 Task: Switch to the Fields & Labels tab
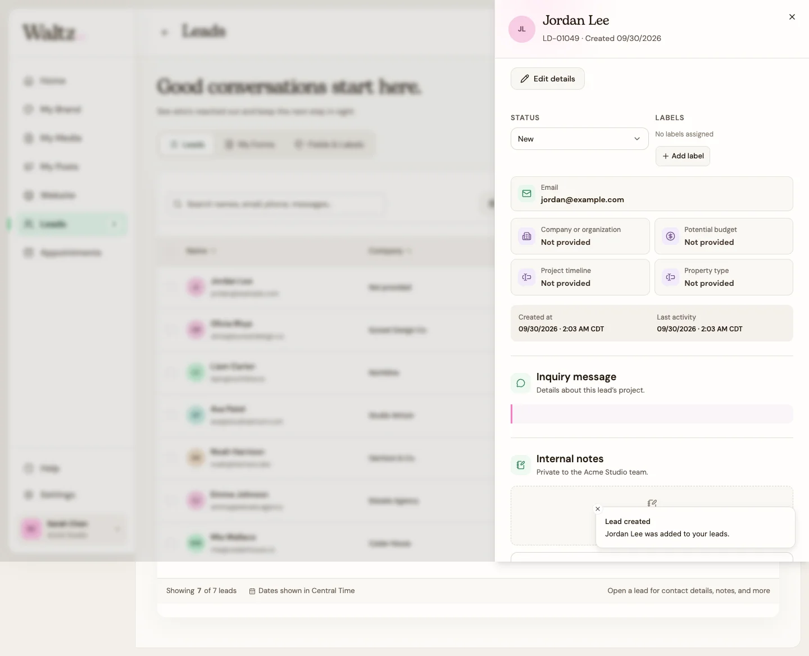click(x=330, y=144)
